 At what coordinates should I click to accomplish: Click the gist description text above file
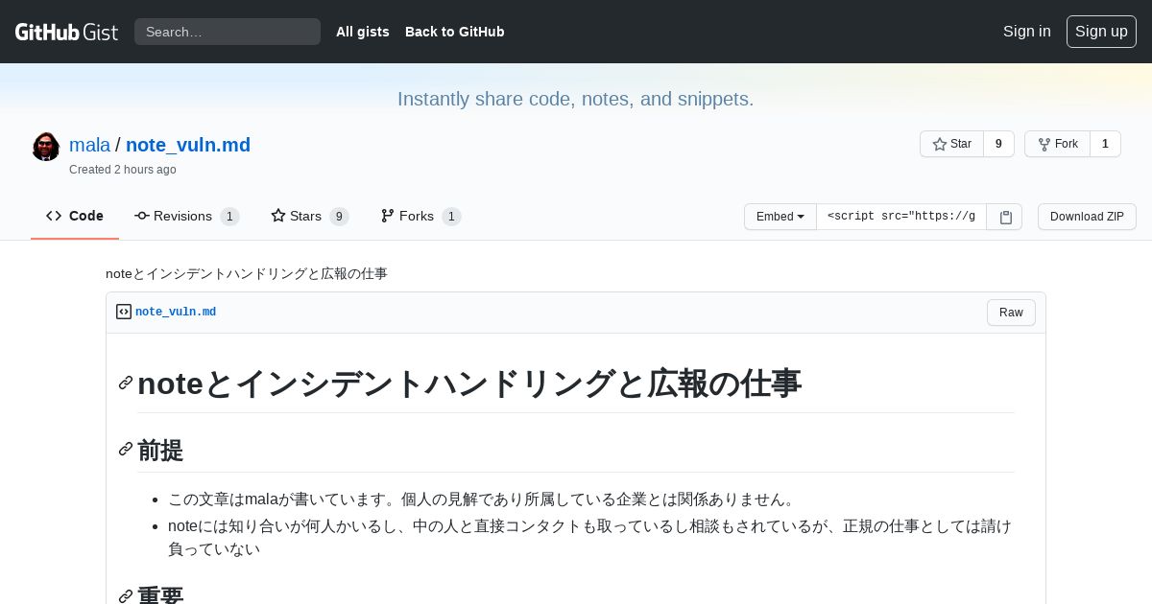[x=247, y=273]
